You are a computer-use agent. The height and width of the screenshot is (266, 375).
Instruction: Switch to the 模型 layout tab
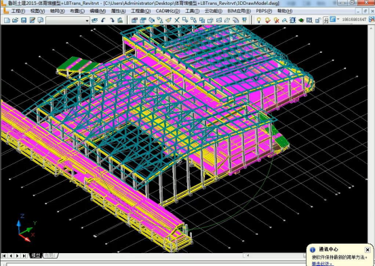click(35, 256)
